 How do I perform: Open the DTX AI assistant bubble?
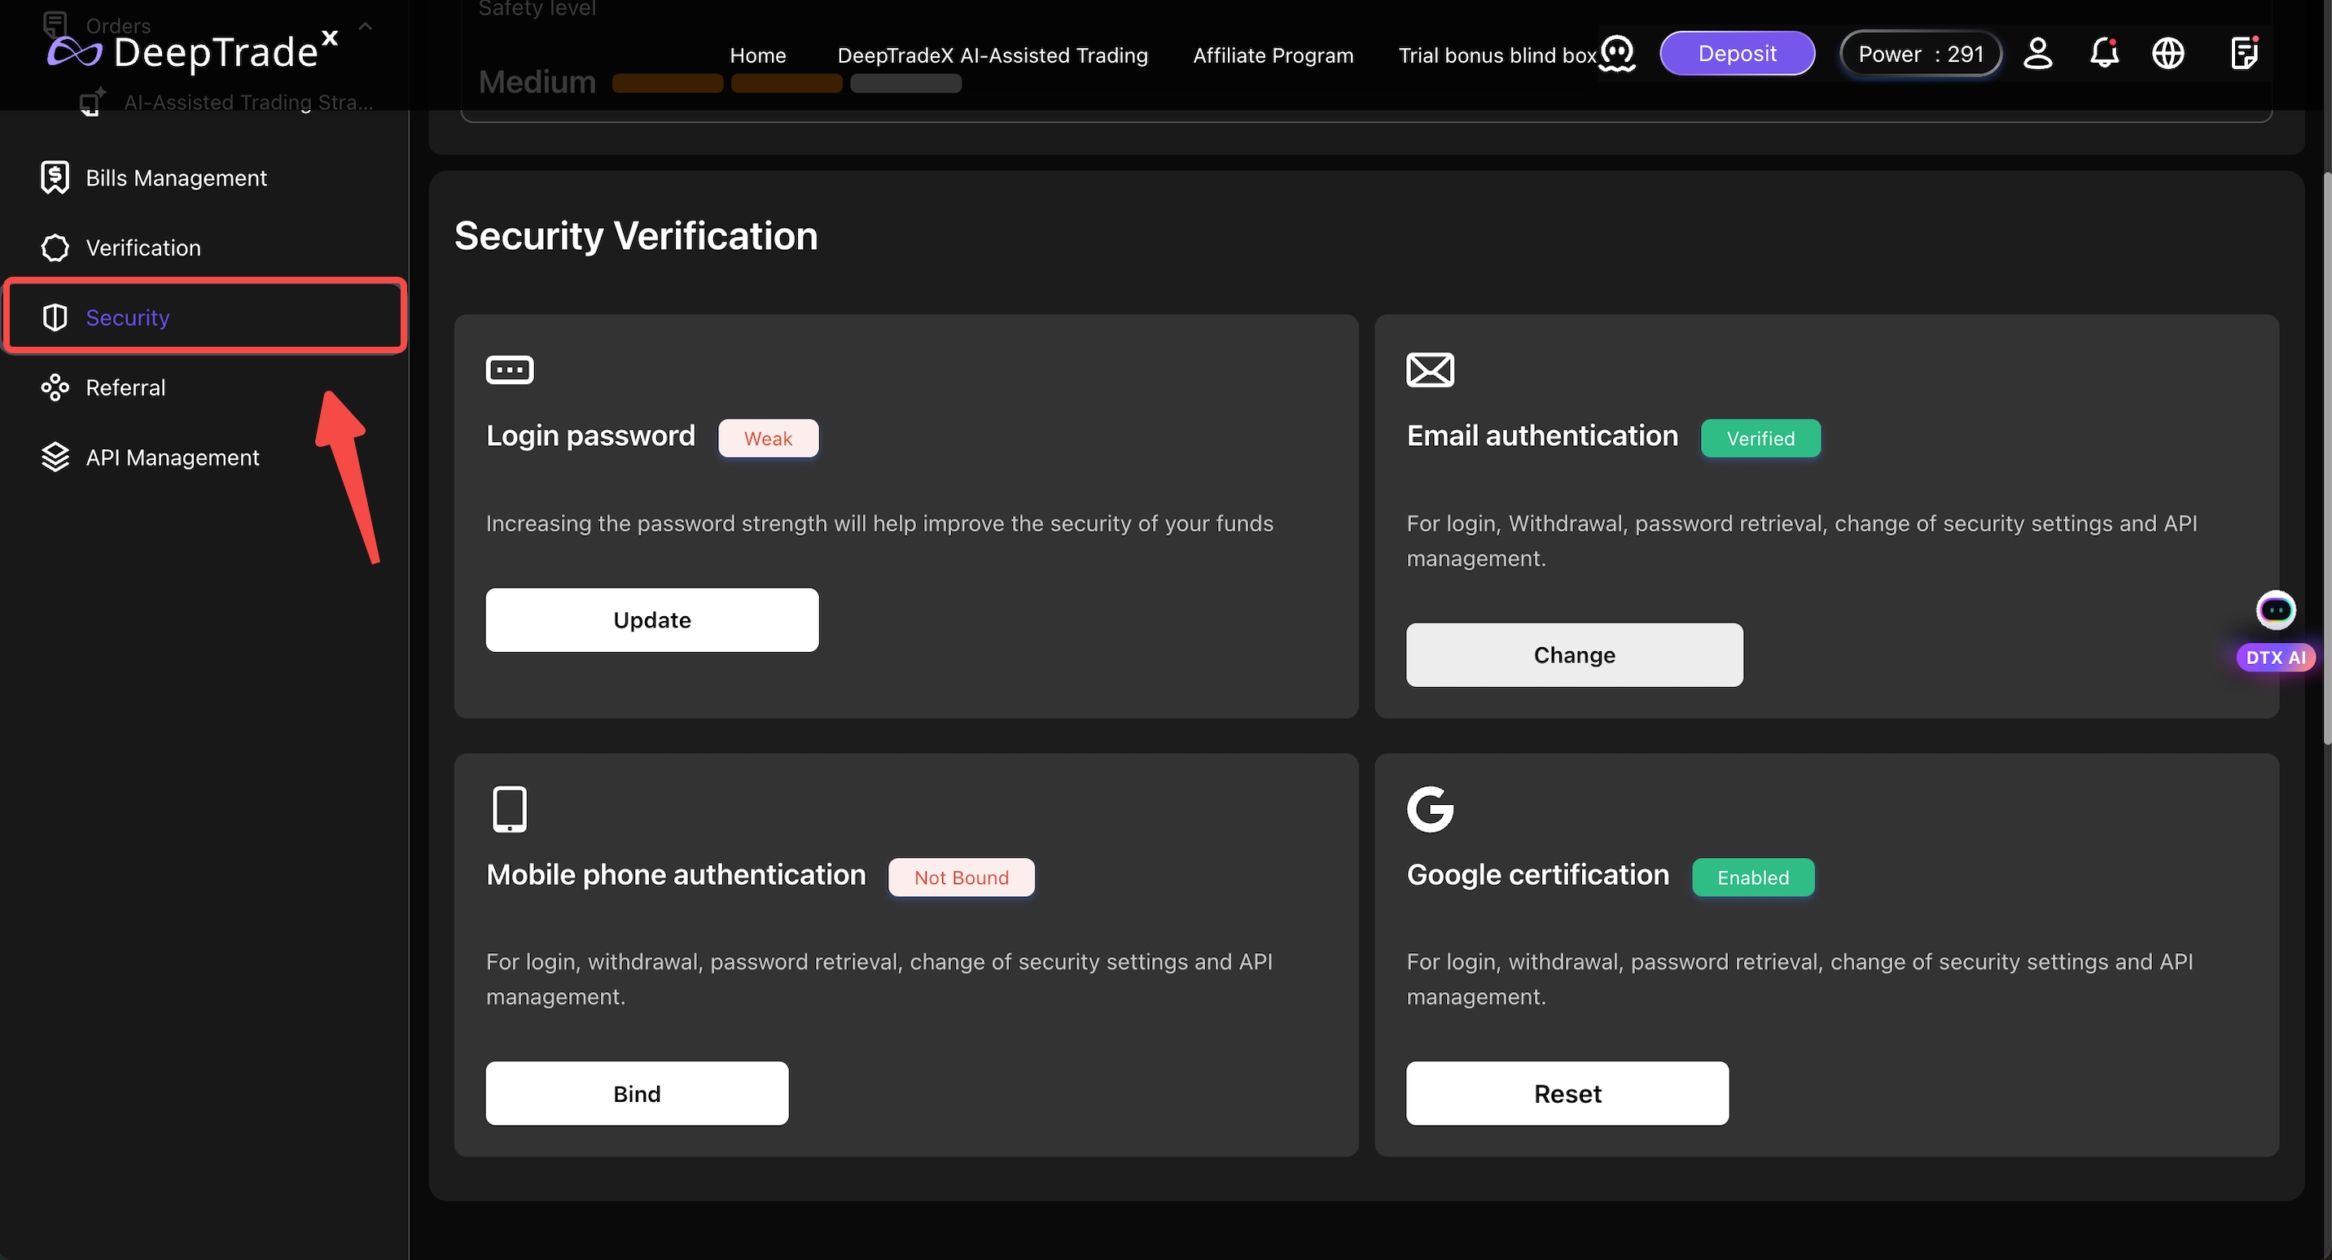point(2275,610)
